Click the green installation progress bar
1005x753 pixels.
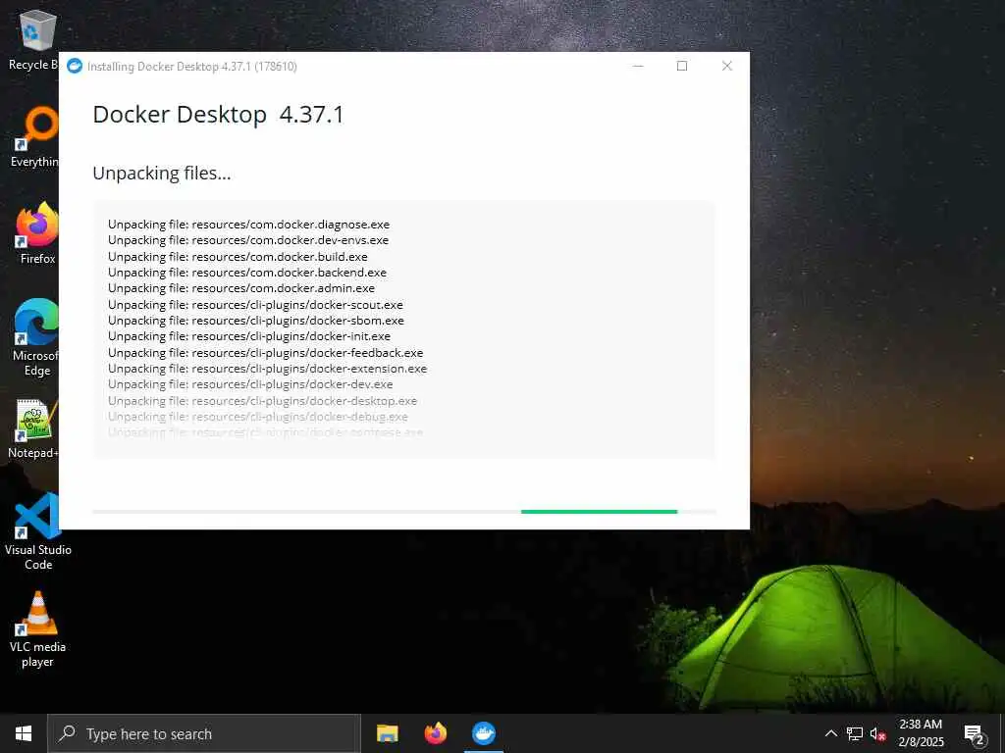[x=600, y=512]
